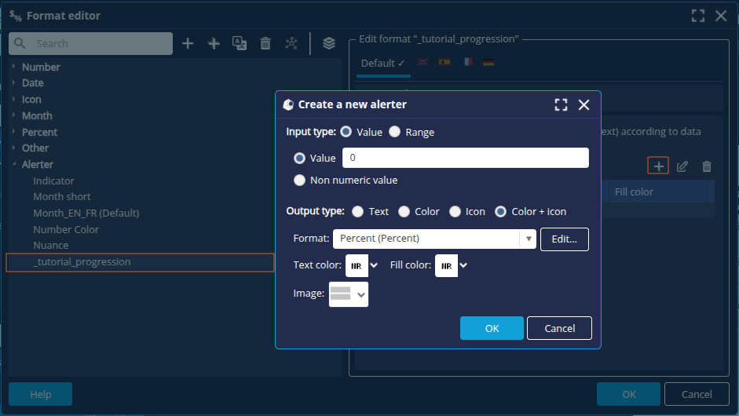Image resolution: width=739 pixels, height=416 pixels.
Task: Click the Value input field containing 0
Action: tap(465, 158)
